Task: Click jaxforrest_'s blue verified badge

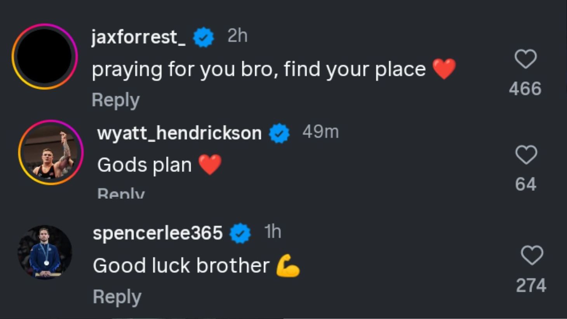Action: point(202,37)
